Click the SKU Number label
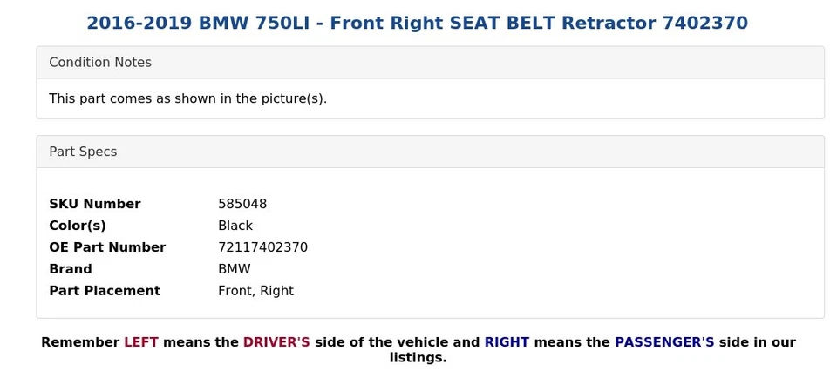 point(94,204)
